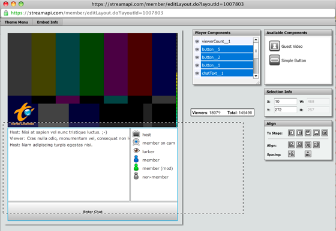Viewport: 336px width, 231px height.
Task: Click the 'host' label in user list
Action: point(146,135)
